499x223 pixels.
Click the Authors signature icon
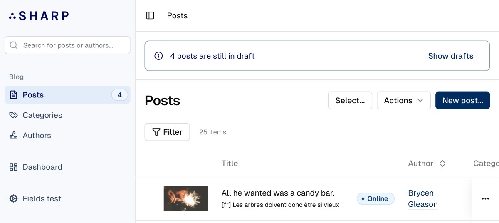14,136
